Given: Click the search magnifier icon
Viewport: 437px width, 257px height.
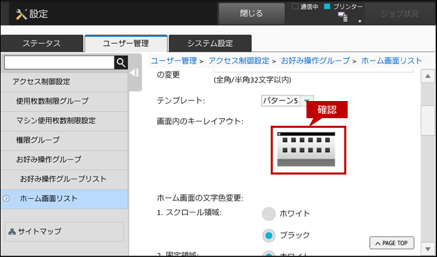Looking at the screenshot, I should coord(121,63).
